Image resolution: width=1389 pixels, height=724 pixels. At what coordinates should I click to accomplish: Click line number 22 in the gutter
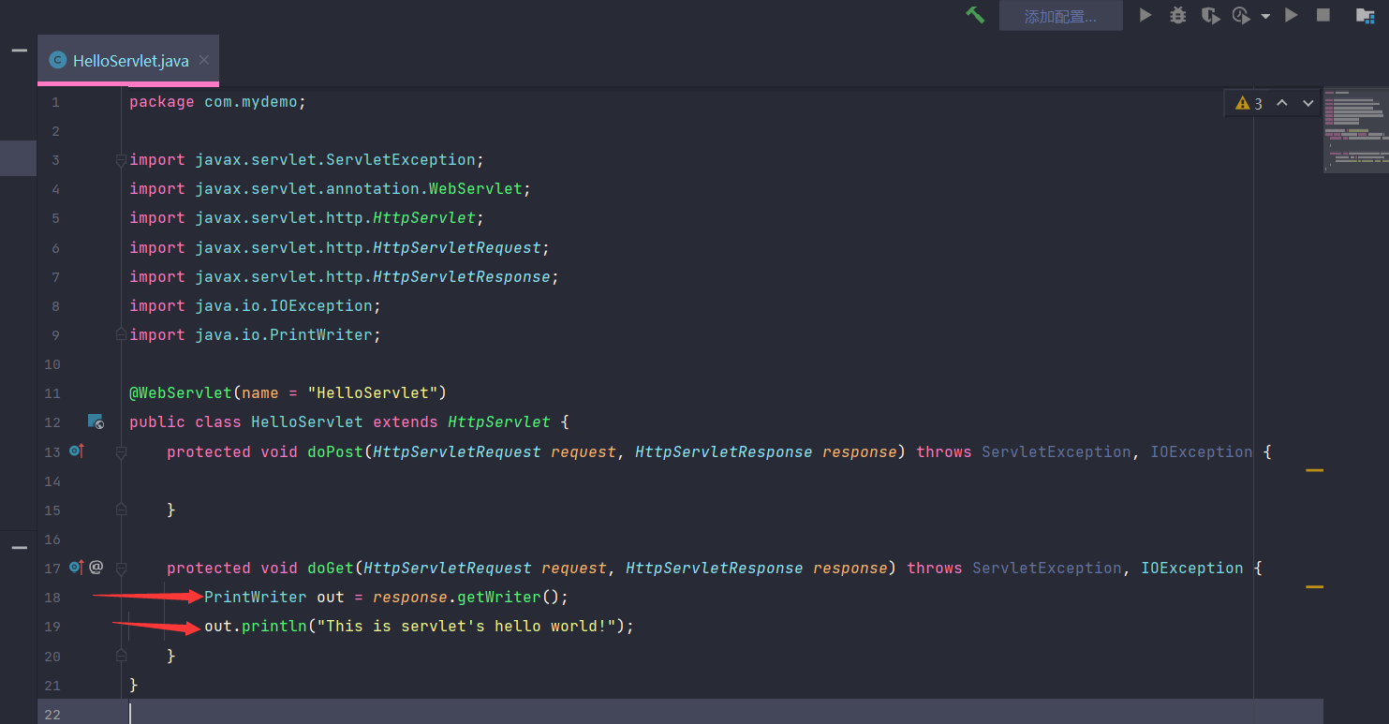tap(52, 715)
